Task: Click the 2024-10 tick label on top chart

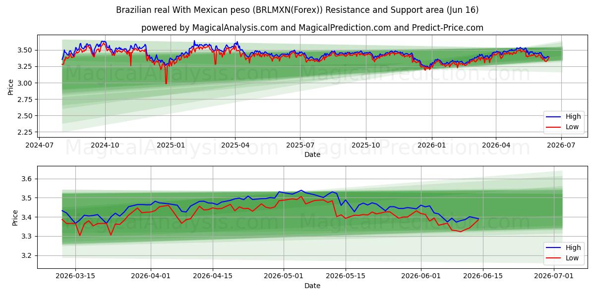Action: click(105, 146)
